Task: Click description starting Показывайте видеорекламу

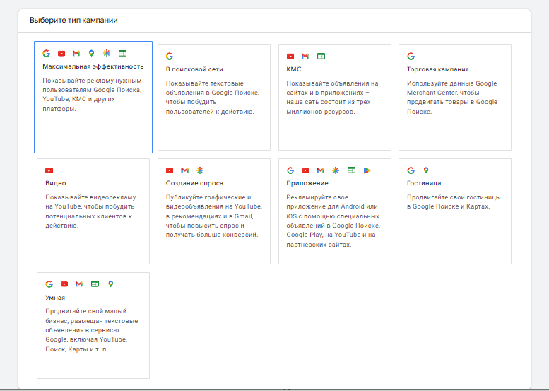Action: coord(90,211)
